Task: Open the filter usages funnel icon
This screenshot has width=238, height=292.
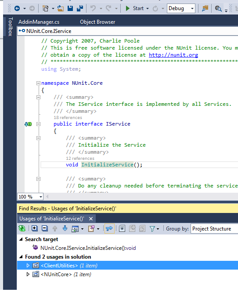Action: (152, 229)
